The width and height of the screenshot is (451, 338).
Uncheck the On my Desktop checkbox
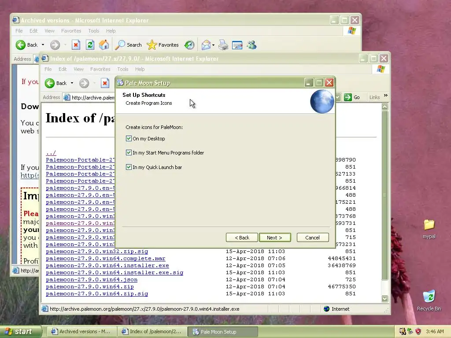coord(129,139)
